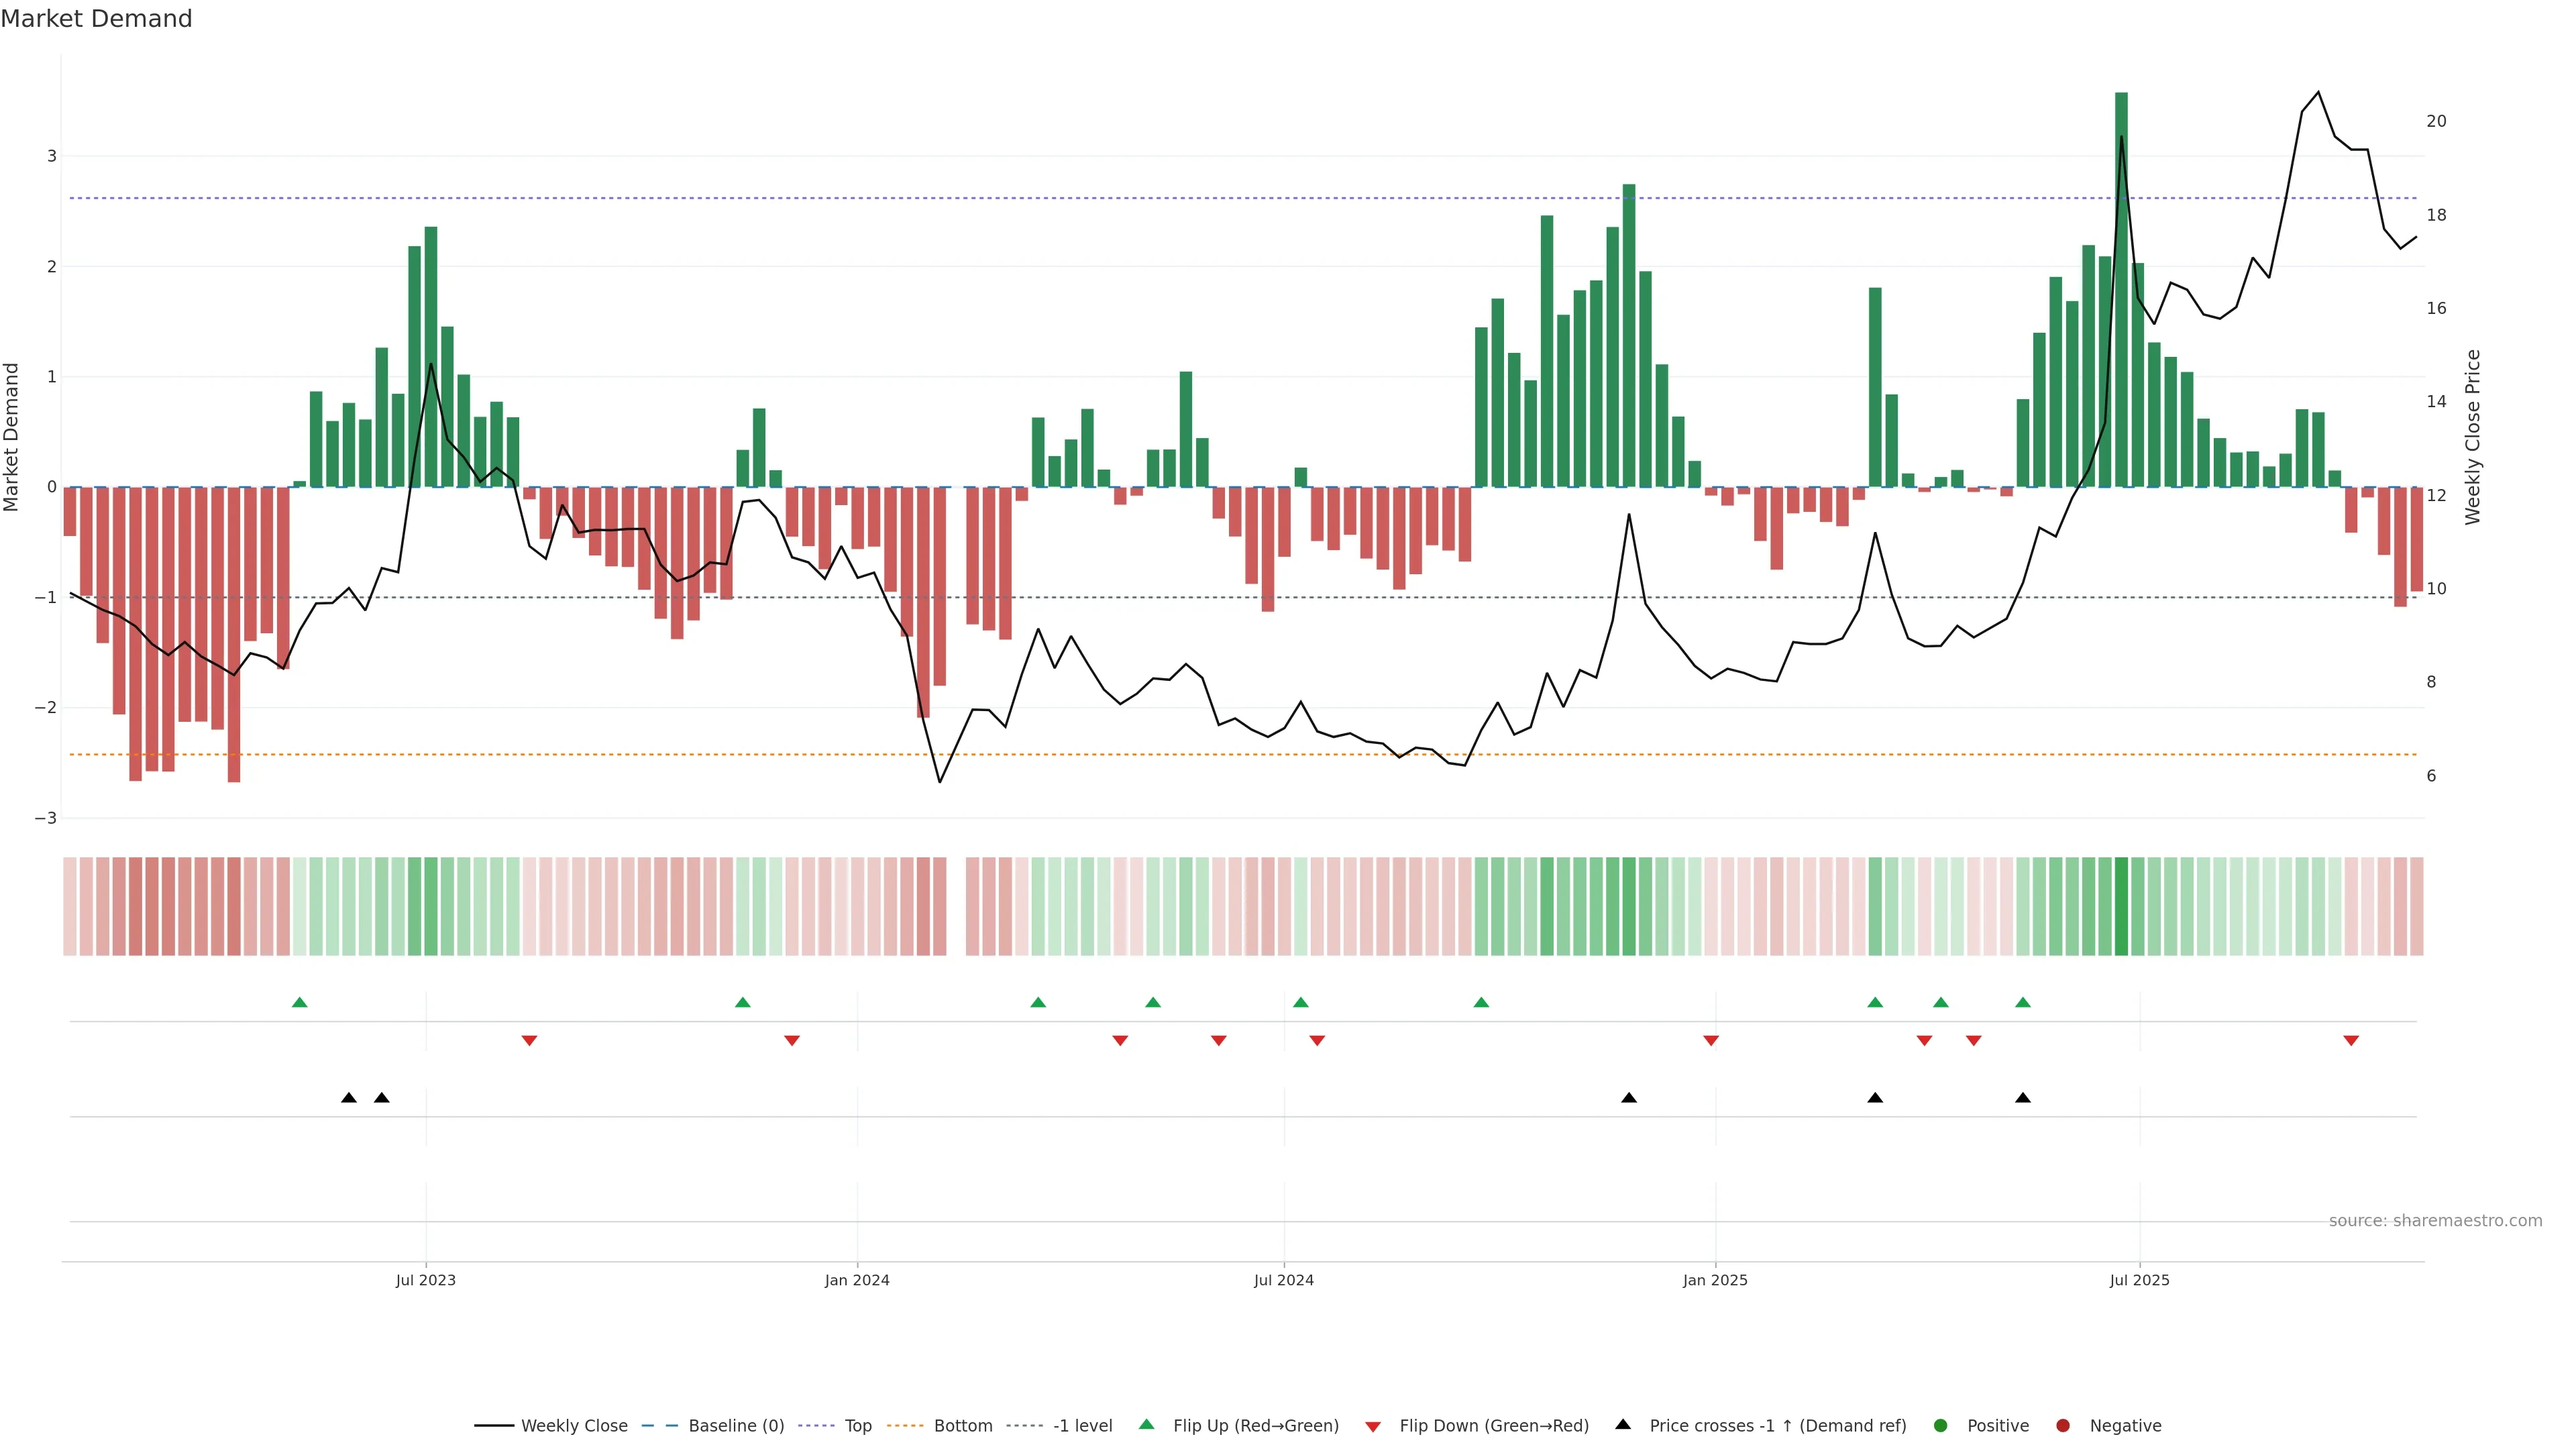Click darkest green cell in heatmap strip
2576x1449 pixels.
point(2121,906)
